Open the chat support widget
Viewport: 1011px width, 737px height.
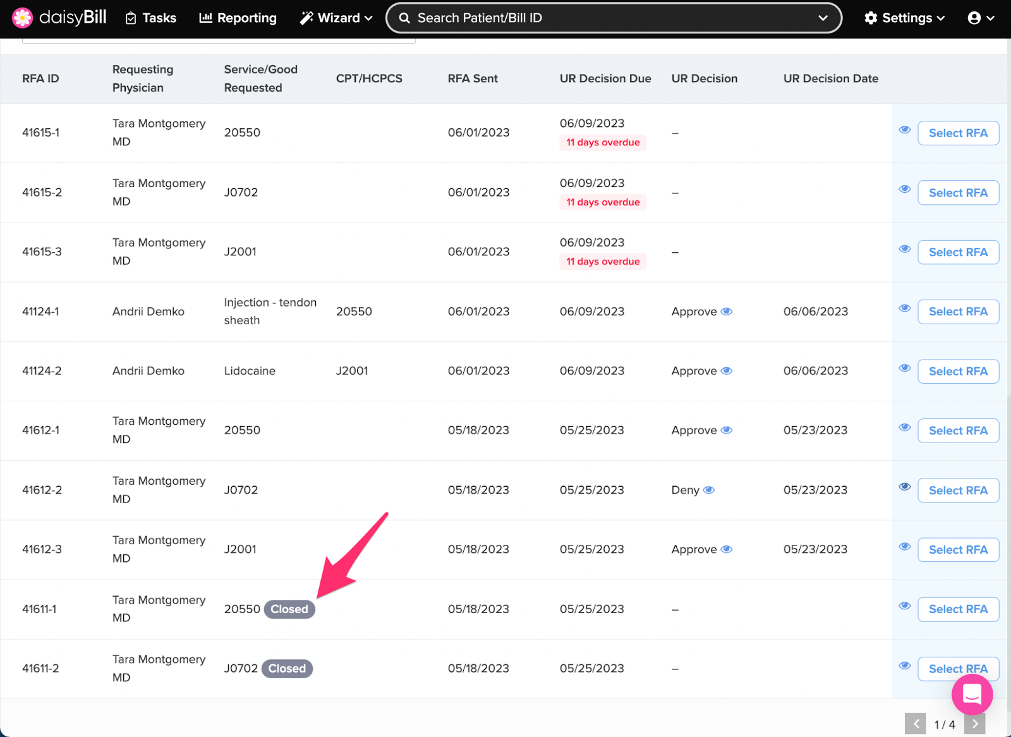click(972, 695)
